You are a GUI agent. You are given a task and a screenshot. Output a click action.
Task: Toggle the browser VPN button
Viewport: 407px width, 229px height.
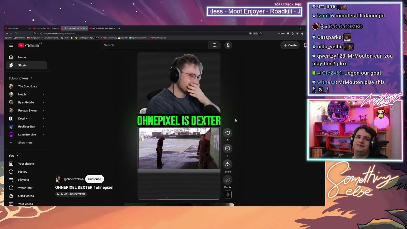coord(281,33)
